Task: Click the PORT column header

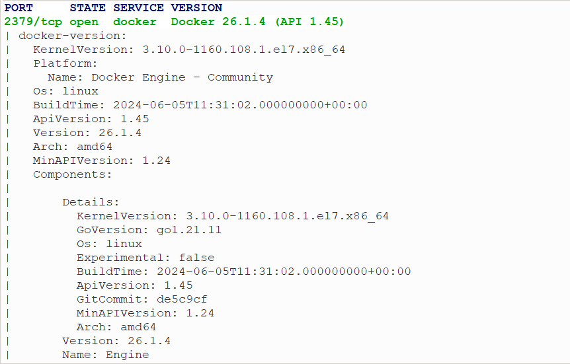Action: [x=19, y=8]
